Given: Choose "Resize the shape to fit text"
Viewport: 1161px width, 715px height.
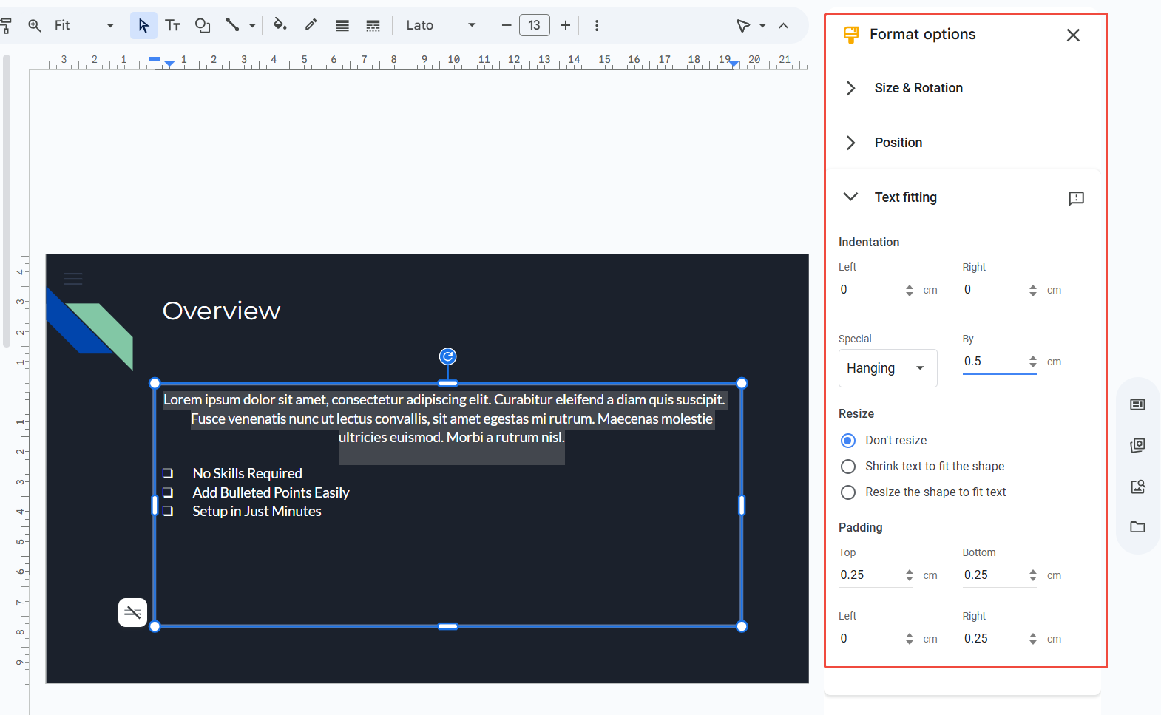Looking at the screenshot, I should pos(848,492).
